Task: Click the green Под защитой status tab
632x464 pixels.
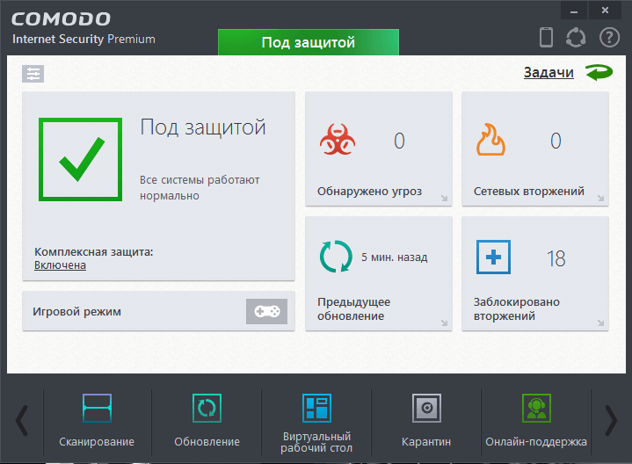Action: 309,42
